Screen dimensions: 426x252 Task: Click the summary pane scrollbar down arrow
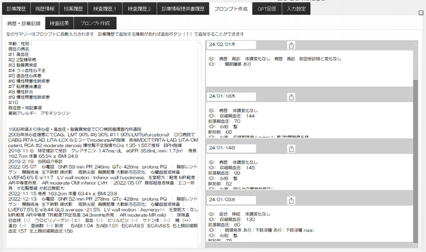[x=199, y=246]
